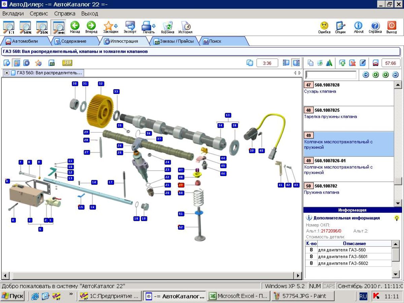Select part 49 with number 560.1007026-01

click(x=348, y=169)
